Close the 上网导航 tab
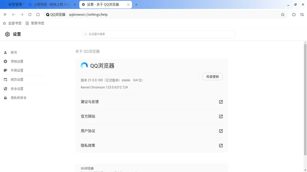 [x=74, y=5]
